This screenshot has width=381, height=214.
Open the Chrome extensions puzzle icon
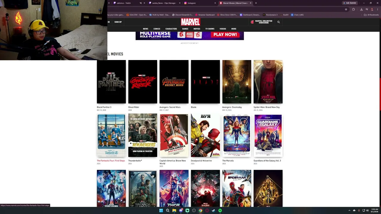click(x=354, y=10)
